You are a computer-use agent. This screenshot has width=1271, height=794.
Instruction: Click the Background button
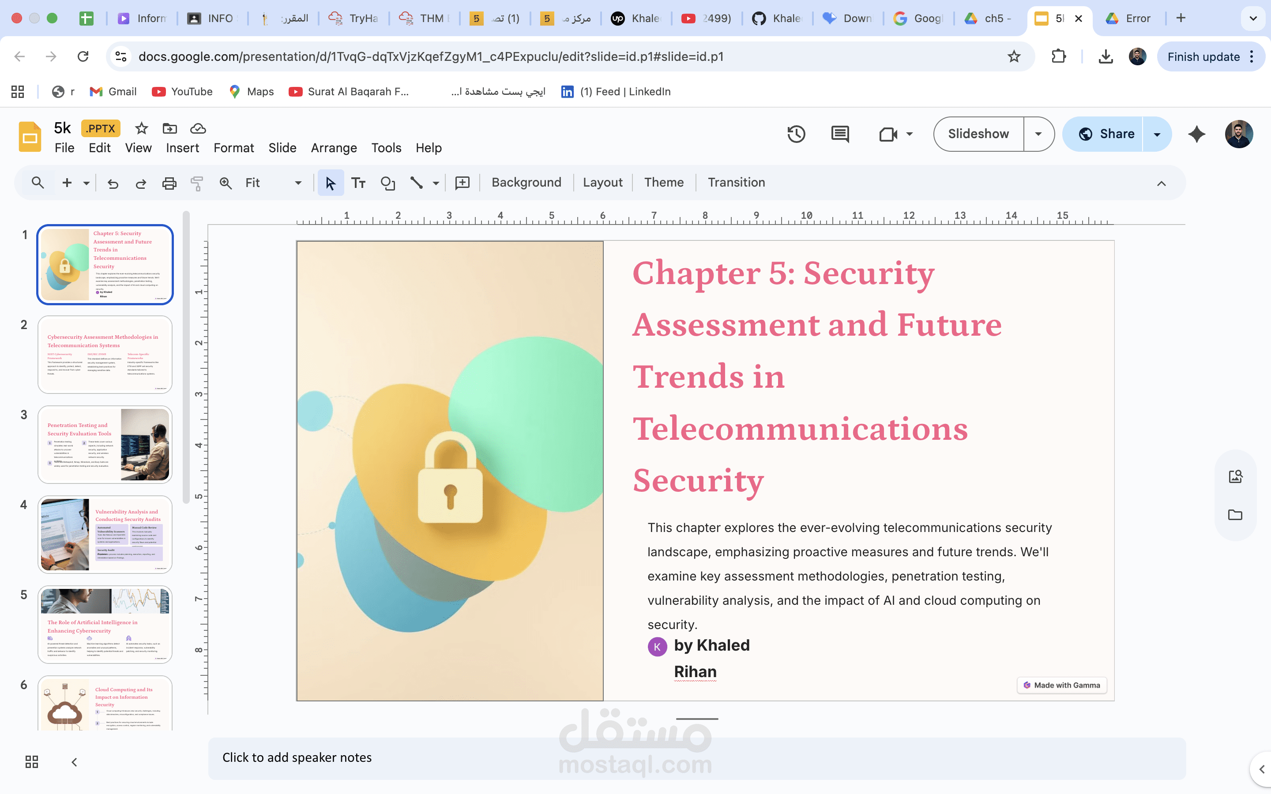point(526,182)
